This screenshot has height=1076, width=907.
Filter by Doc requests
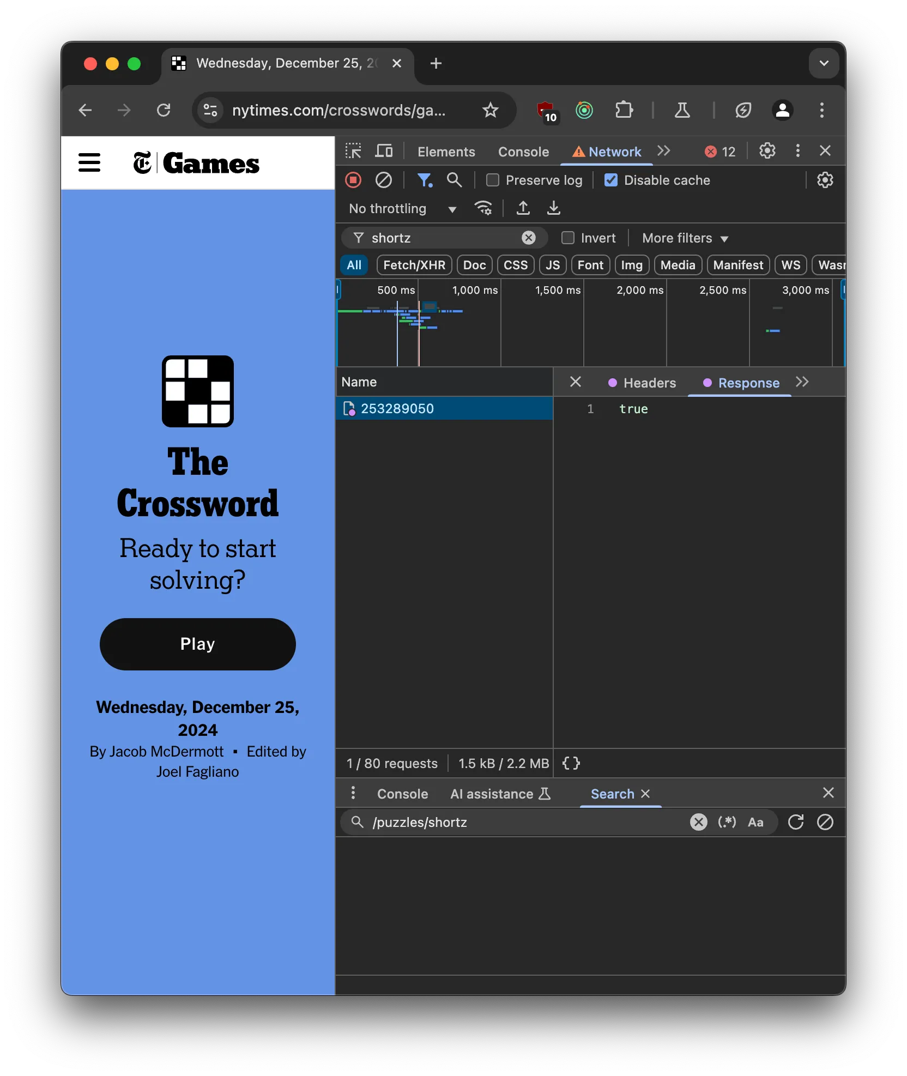474,265
